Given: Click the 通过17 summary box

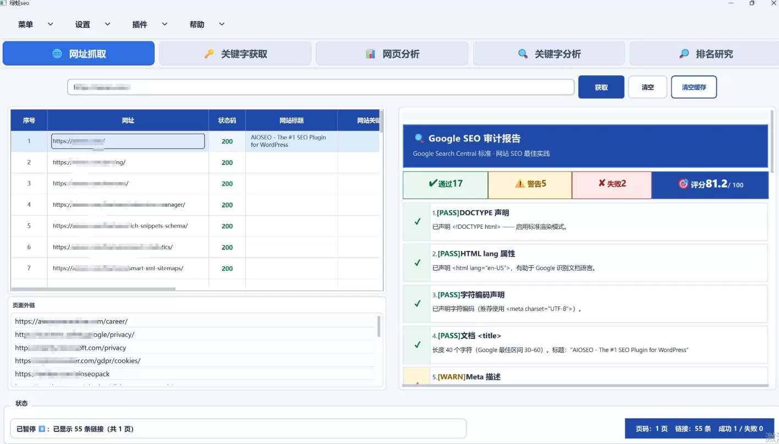Looking at the screenshot, I should (446, 184).
